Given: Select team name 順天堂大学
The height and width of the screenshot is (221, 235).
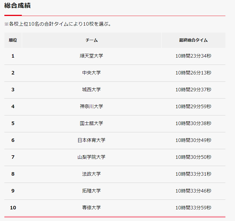Looking at the screenshot, I should 91,56.
